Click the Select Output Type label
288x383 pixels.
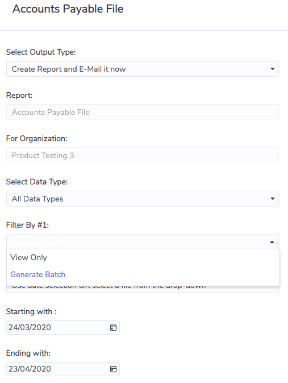click(41, 52)
